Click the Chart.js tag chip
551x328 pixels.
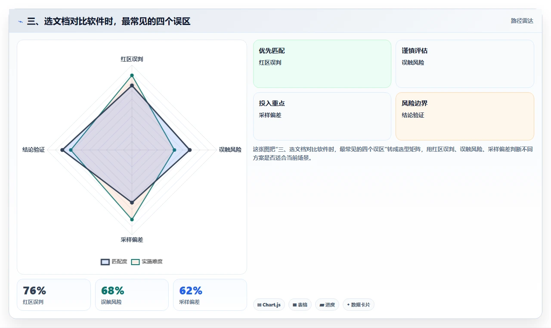(269, 305)
